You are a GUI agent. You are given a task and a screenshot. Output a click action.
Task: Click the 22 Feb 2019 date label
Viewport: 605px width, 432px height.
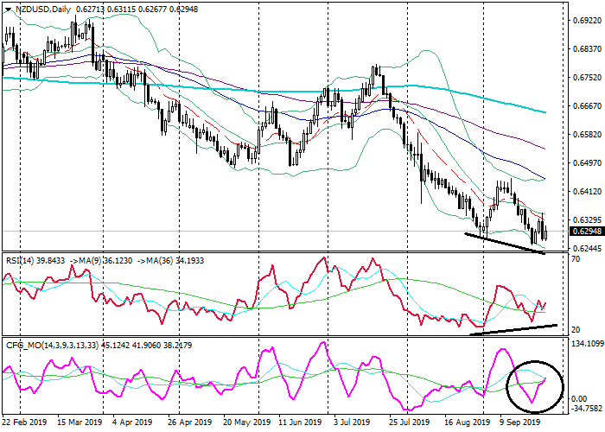pos(25,424)
